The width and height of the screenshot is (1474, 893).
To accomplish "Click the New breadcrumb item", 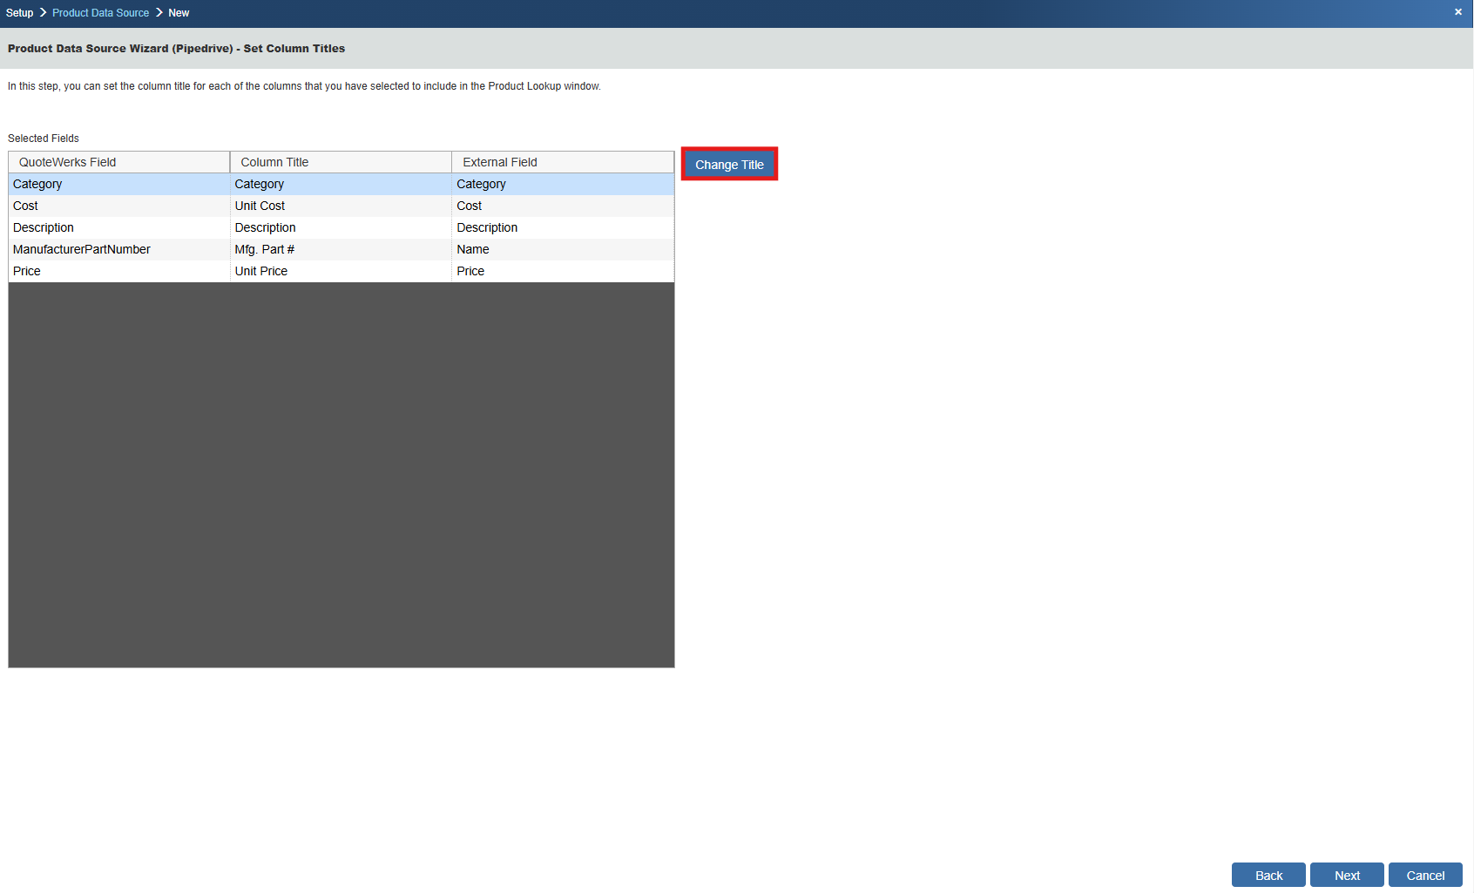I will (x=179, y=13).
